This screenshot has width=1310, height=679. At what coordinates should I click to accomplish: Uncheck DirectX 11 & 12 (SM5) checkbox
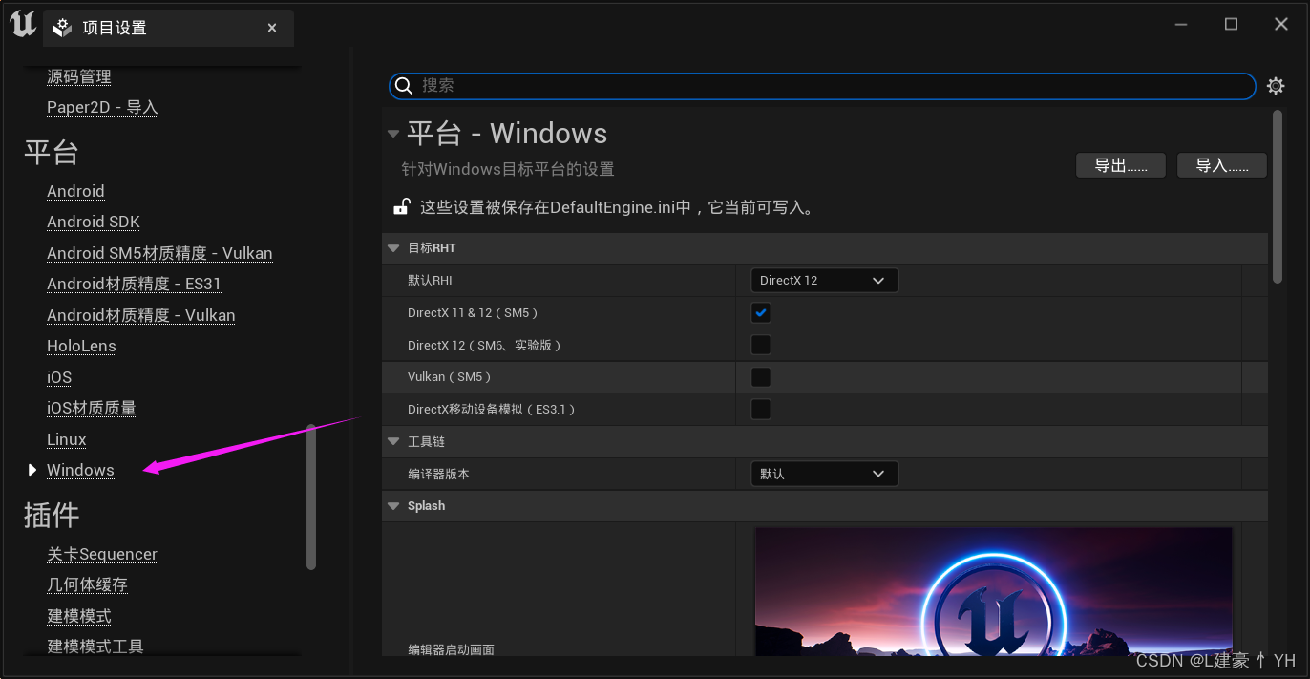[x=761, y=312]
